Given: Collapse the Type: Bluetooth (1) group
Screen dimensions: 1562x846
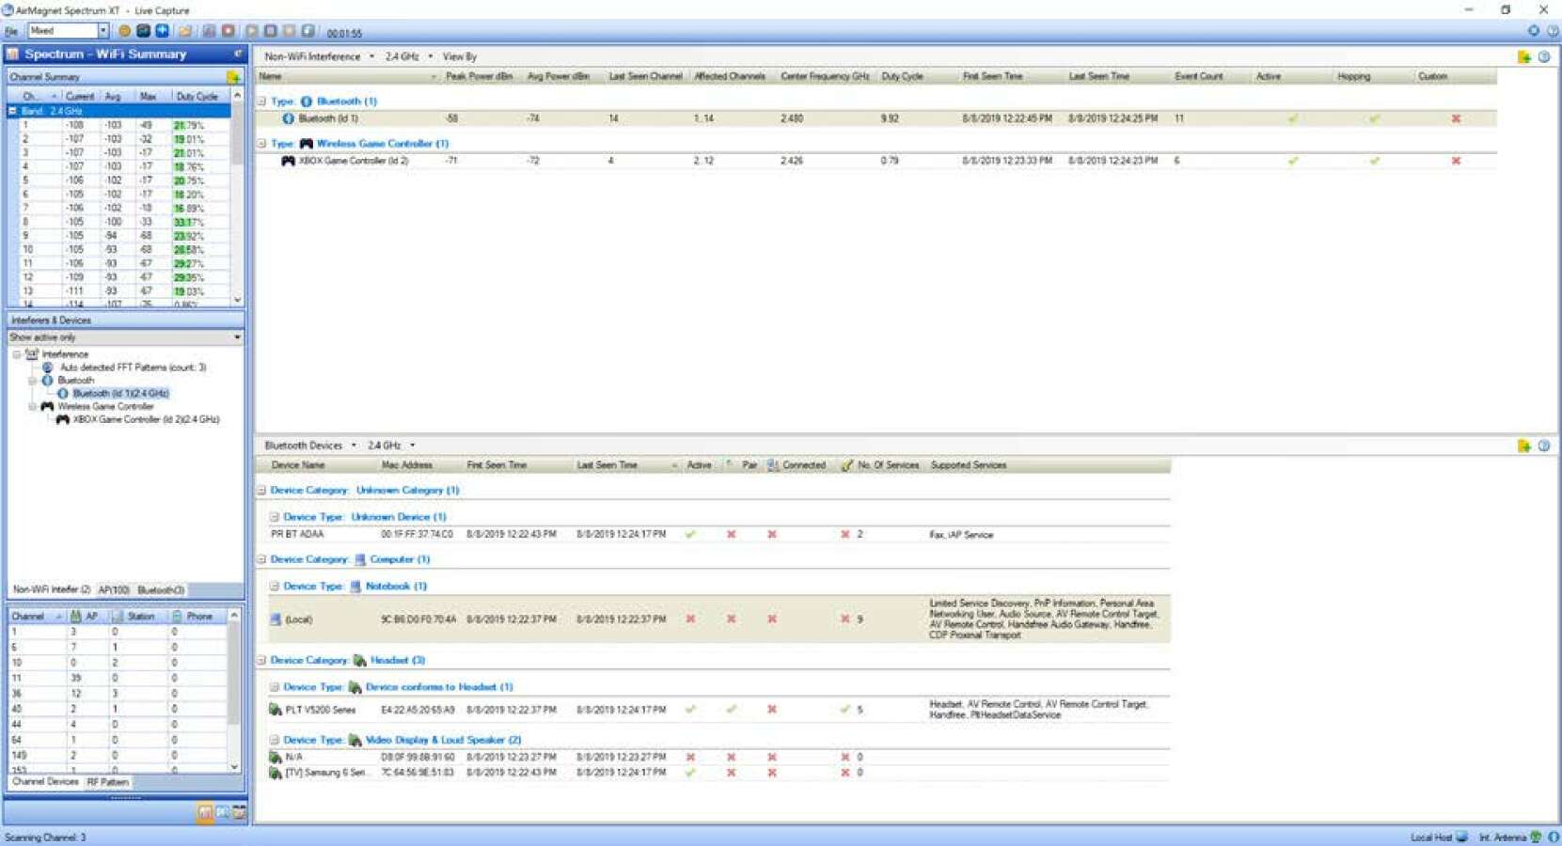Looking at the screenshot, I should tap(262, 102).
